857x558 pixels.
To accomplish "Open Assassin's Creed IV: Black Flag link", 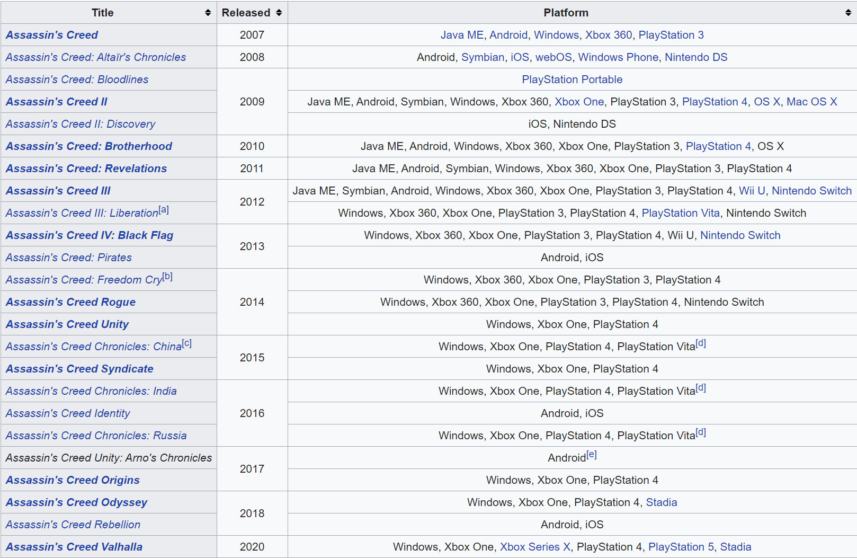I will pos(90,235).
